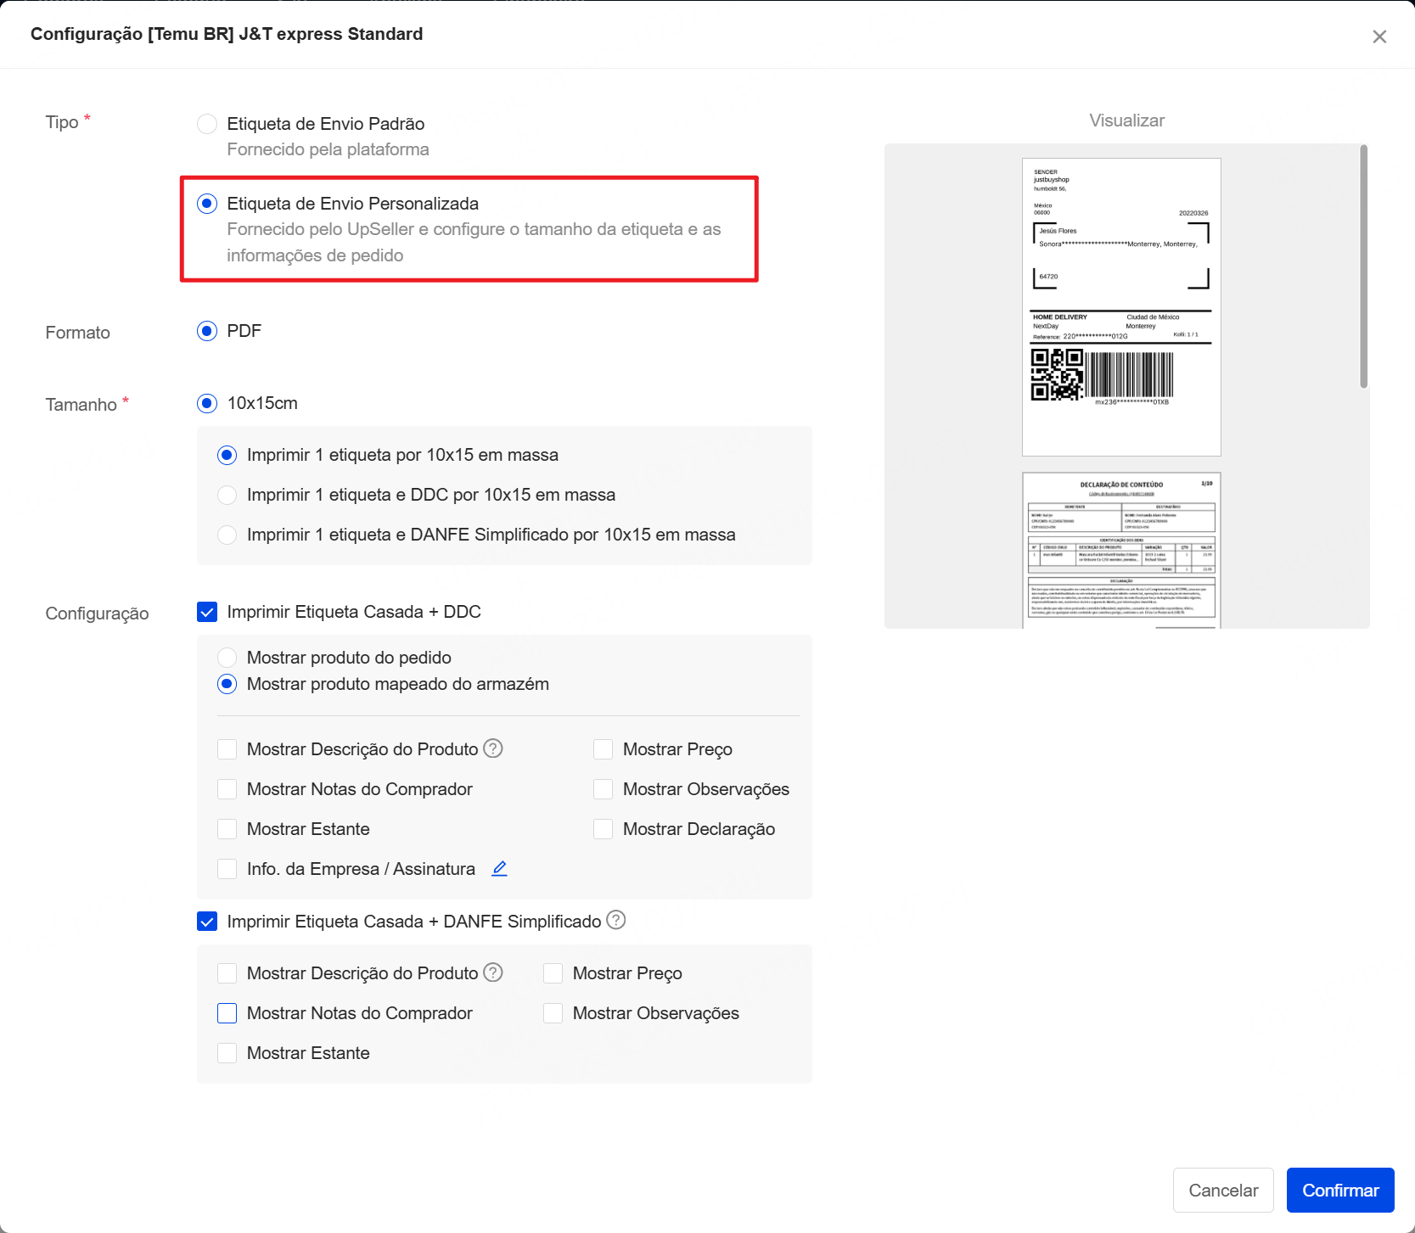Click the Confirmar button

(1339, 1190)
